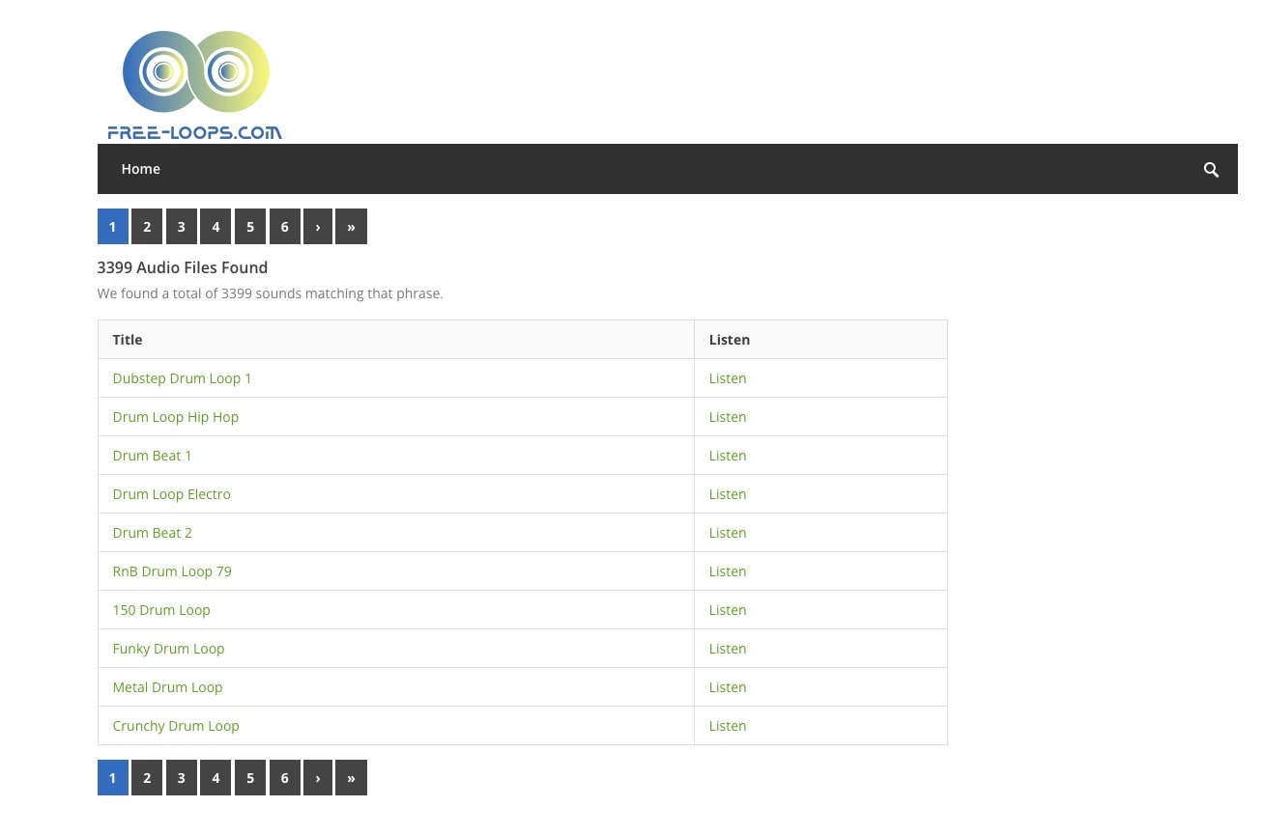Go to page 4 in top pagination
Image resolution: width=1264 pixels, height=835 pixels.
pyautogui.click(x=215, y=227)
